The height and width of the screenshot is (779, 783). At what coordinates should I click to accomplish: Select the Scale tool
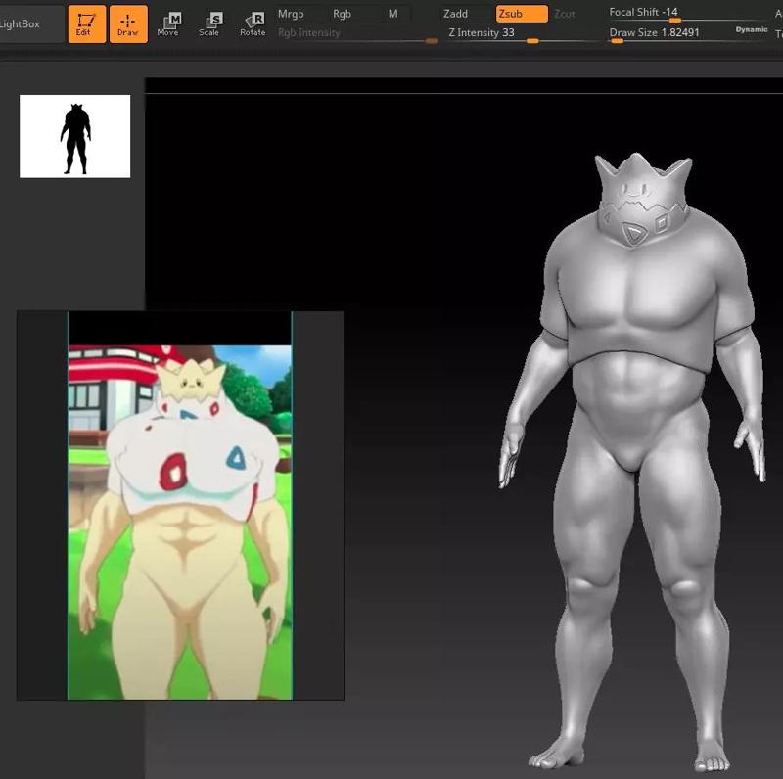click(x=209, y=22)
